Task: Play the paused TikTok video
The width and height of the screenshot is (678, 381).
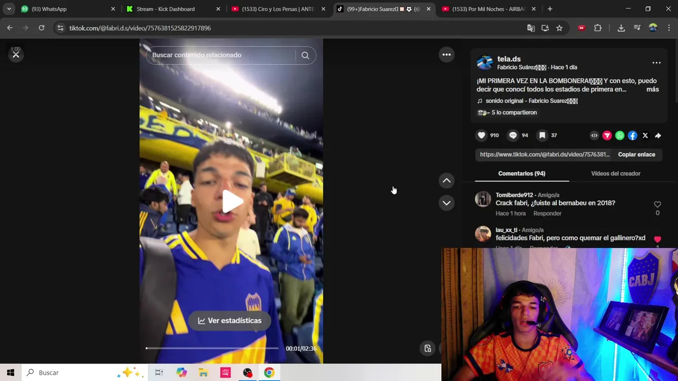Action: coord(231,201)
